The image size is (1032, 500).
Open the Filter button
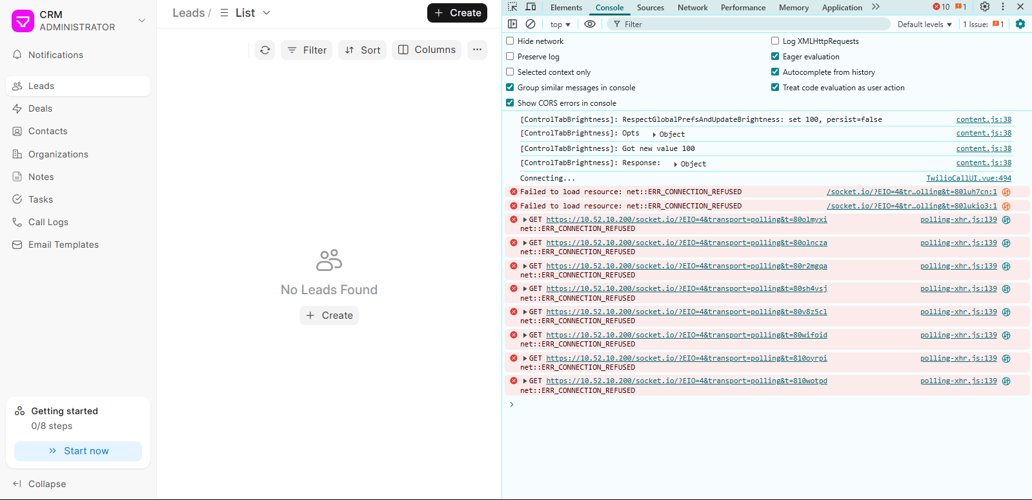click(x=307, y=50)
